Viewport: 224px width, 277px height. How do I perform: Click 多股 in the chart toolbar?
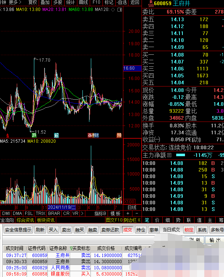[58, 3]
